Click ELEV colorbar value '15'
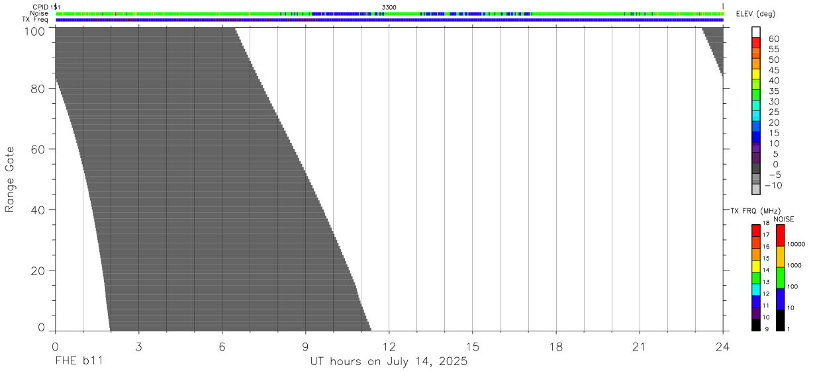This screenshot has width=813, height=375. [773, 133]
